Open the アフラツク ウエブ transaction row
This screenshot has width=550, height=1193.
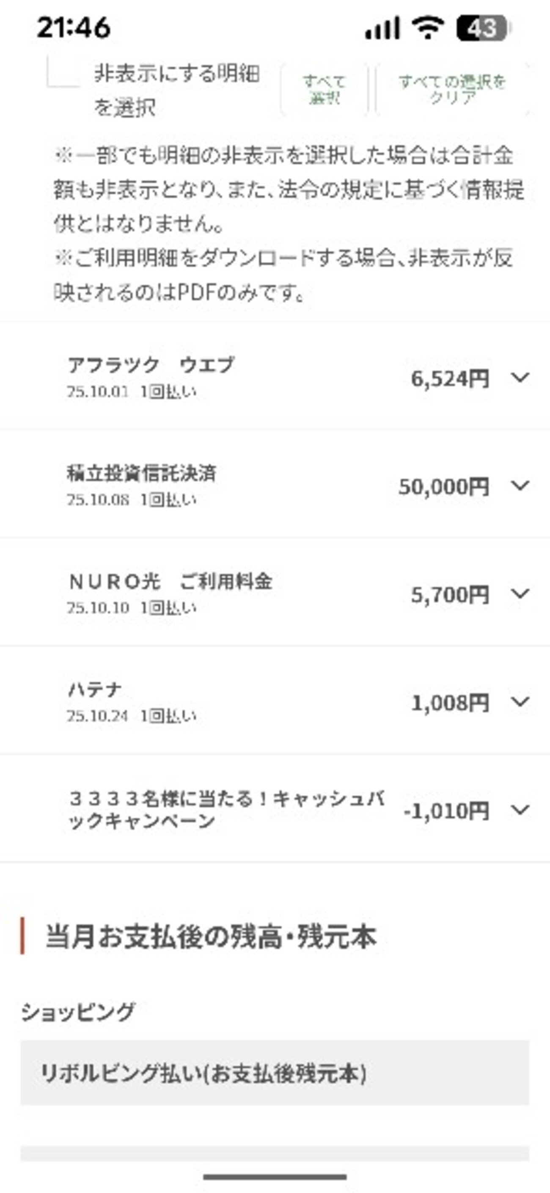tap(231, 377)
